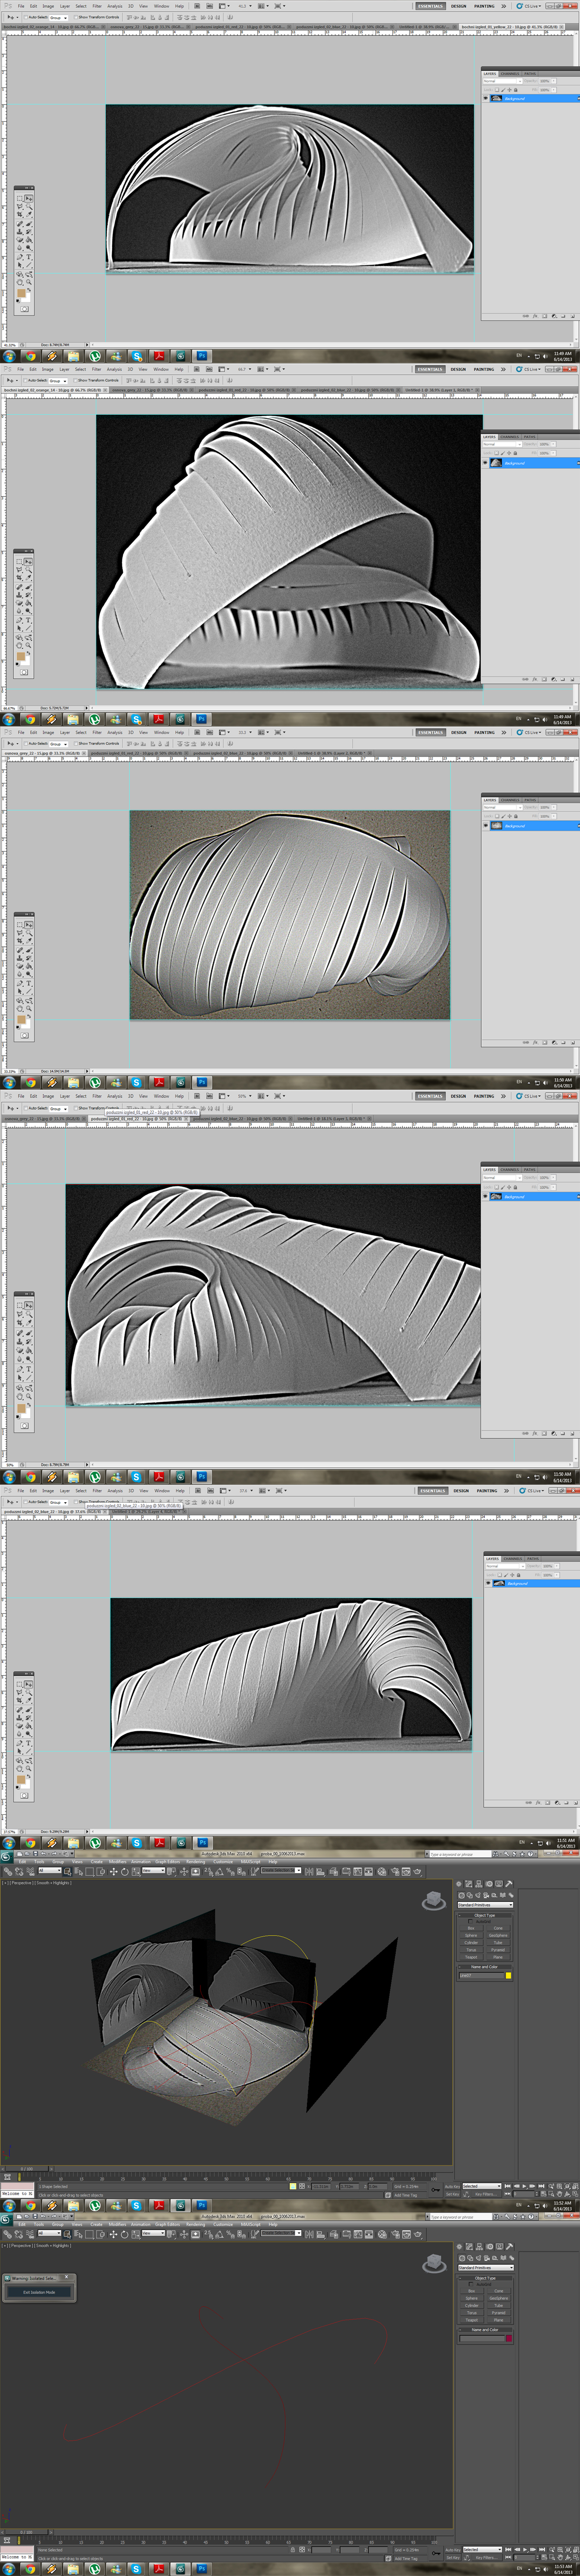Open Rendering menu in shell-model 3ds Max window
Viewport: 580px width, 2576px height.
(x=195, y=1861)
